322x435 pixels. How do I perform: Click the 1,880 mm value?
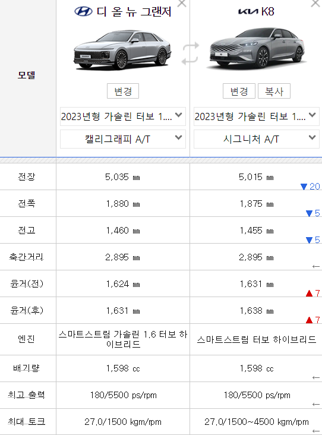123,204
